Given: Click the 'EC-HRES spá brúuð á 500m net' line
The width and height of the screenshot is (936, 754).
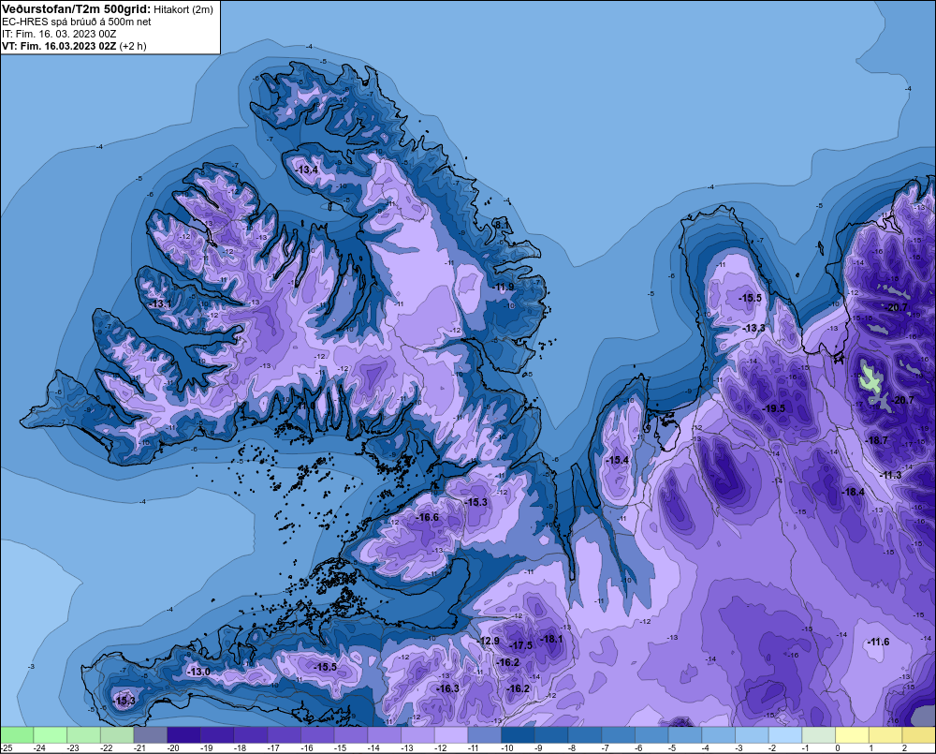Looking at the screenshot, I should [77, 22].
